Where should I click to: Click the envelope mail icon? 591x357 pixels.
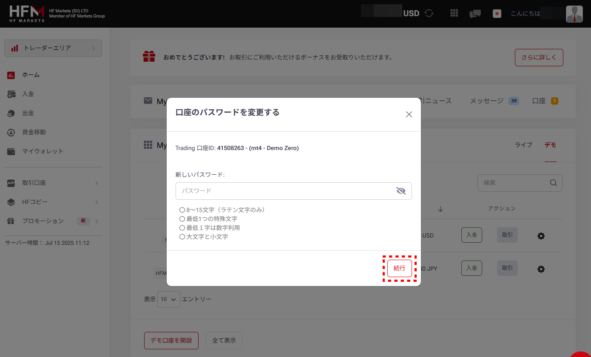tap(148, 101)
